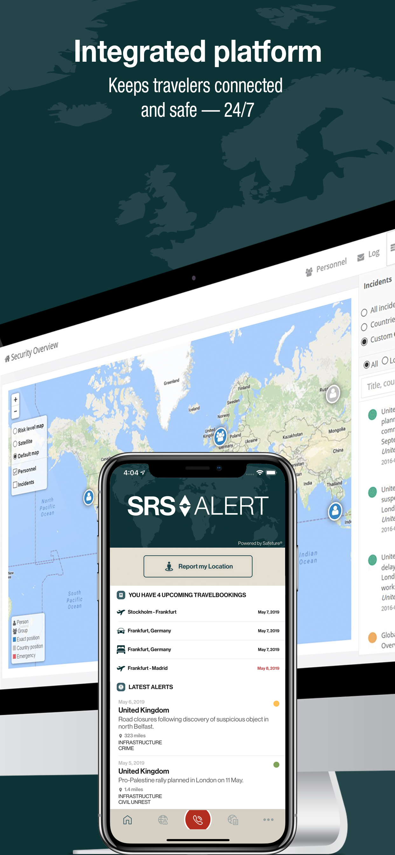Tap the red emergency call button
Viewport: 395px width, 855px height.
[x=198, y=819]
